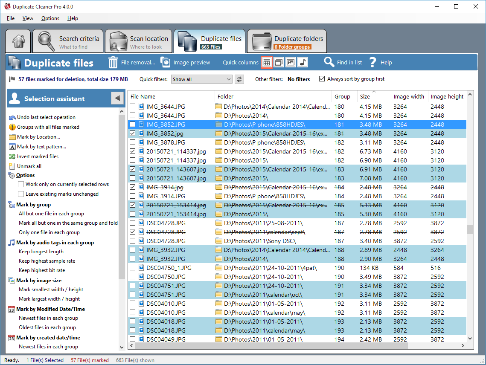Open the Help question mark icon

[x=373, y=62]
